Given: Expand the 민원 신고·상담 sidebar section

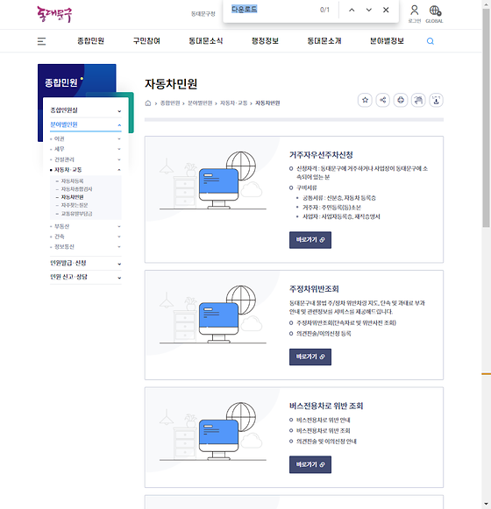Looking at the screenshot, I should [86, 277].
